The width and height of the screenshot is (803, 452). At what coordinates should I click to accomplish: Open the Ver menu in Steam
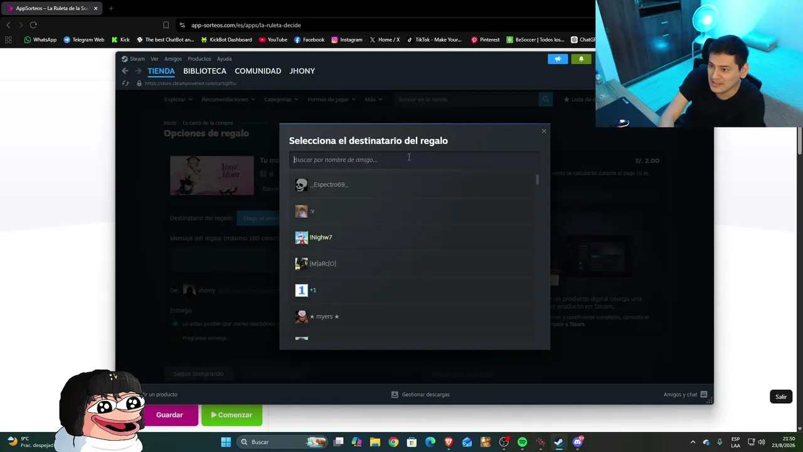tap(154, 59)
